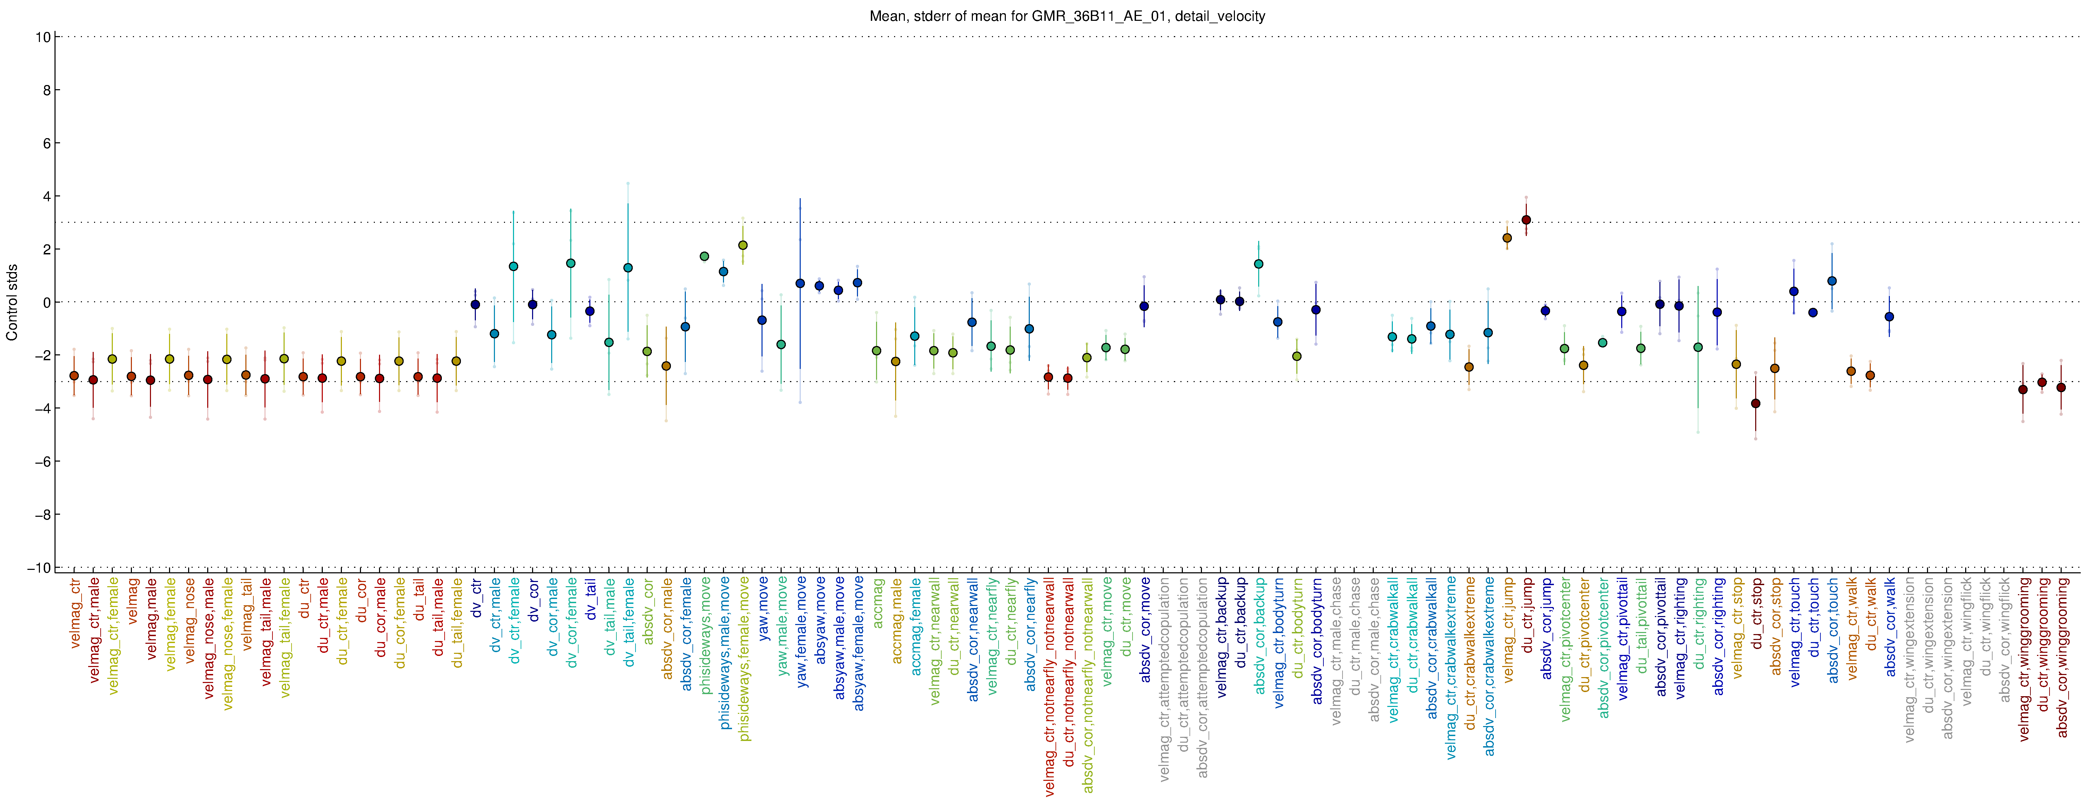The width and height of the screenshot is (2087, 801).
Task: Click the y-axis tick label '6'
Action: (x=47, y=143)
